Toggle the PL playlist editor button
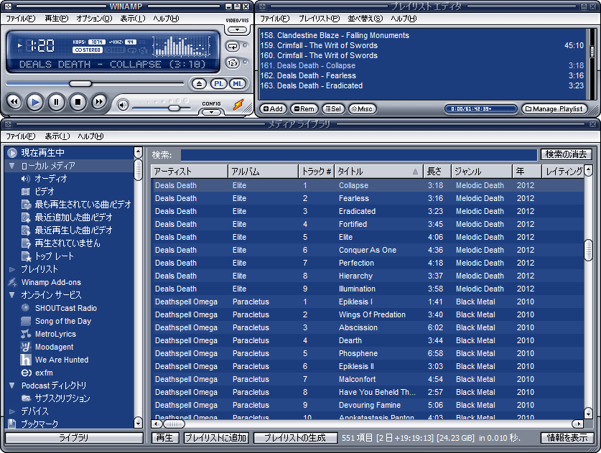The width and height of the screenshot is (601, 453). 218,84
